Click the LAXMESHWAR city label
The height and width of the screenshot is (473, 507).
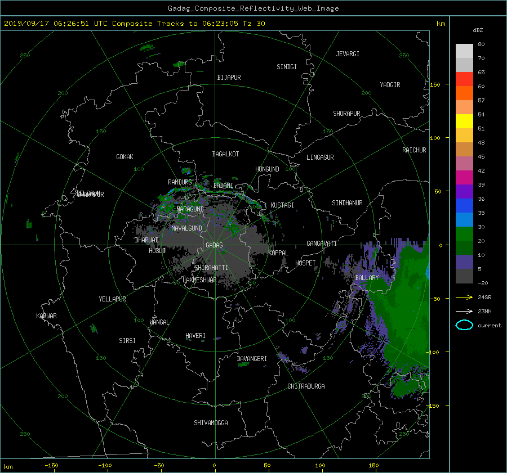click(x=199, y=280)
